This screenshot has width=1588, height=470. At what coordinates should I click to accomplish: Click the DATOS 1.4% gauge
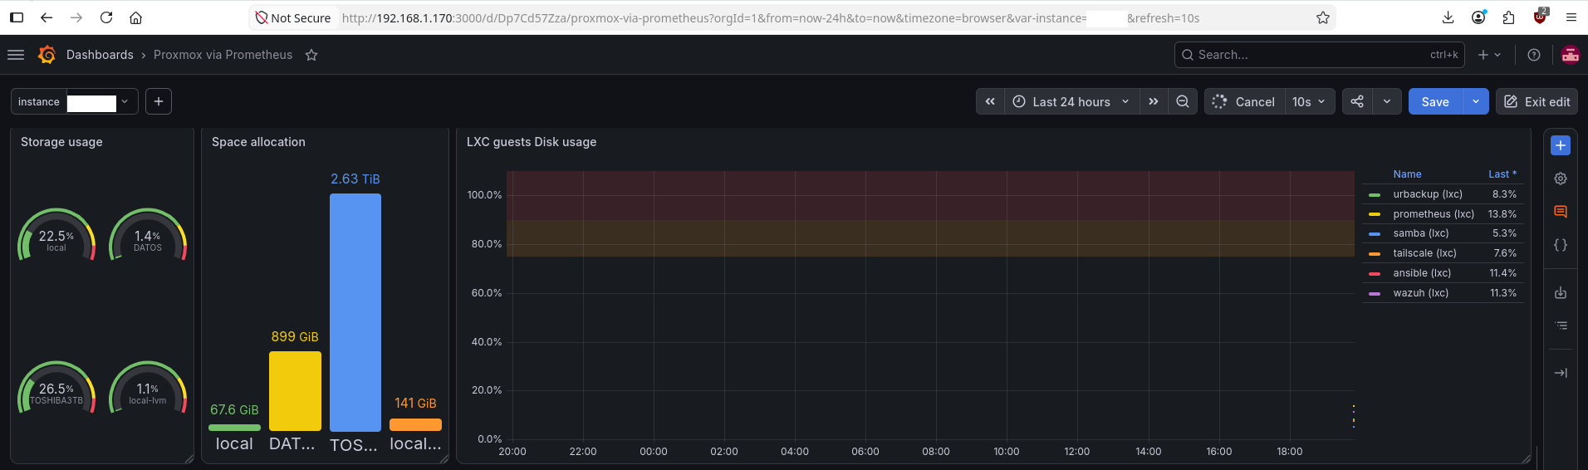tap(148, 236)
